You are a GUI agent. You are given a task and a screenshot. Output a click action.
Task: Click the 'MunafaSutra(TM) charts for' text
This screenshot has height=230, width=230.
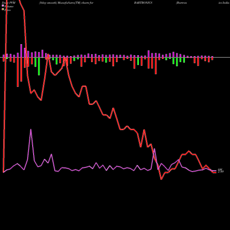point(75,3)
